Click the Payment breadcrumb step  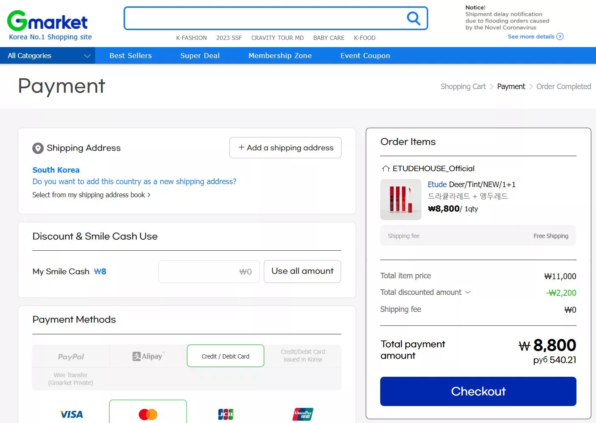click(x=511, y=87)
